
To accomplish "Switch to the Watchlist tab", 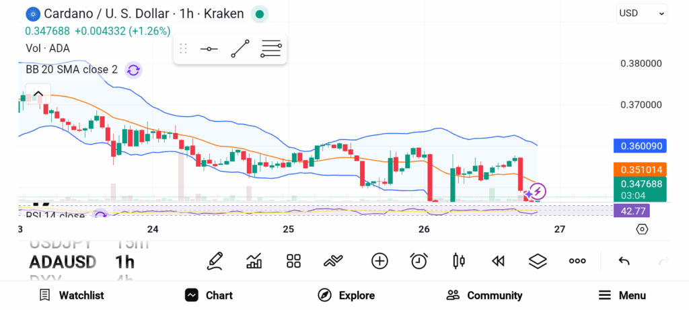I will [71, 295].
